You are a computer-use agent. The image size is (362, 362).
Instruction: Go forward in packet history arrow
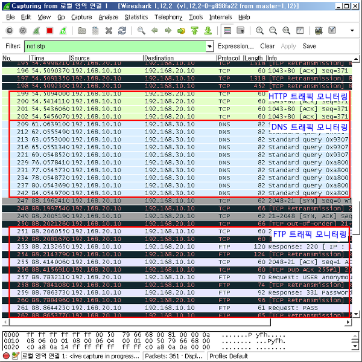[168, 31]
